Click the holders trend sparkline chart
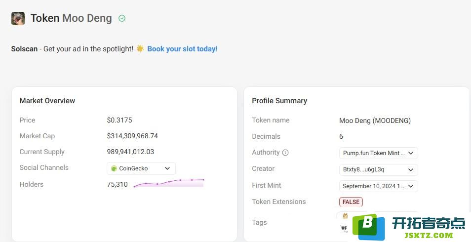471x242 pixels. [x=169, y=183]
